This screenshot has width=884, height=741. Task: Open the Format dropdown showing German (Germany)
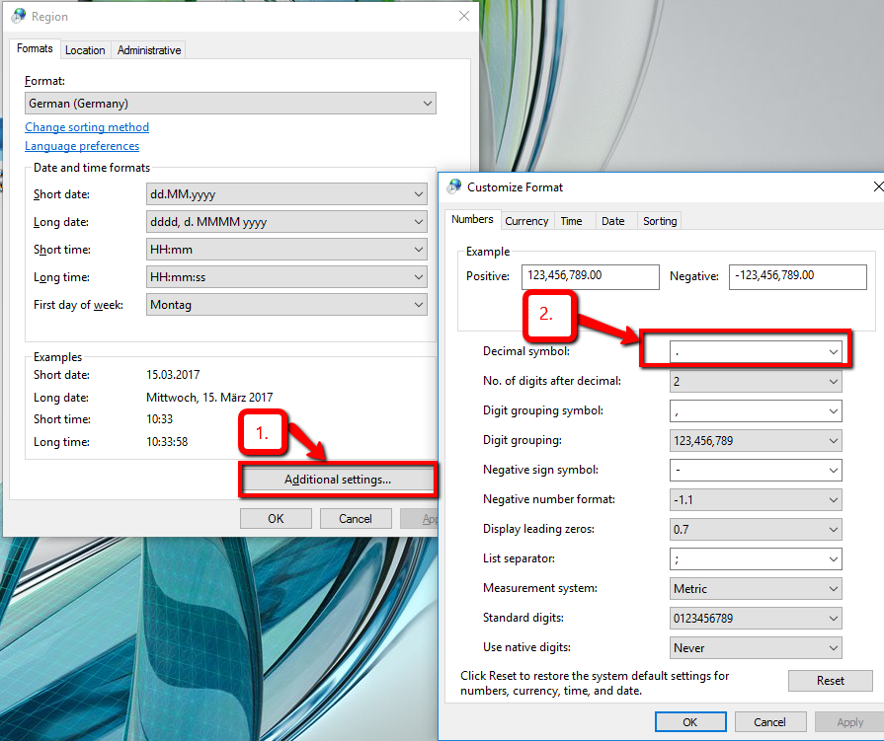(x=229, y=103)
